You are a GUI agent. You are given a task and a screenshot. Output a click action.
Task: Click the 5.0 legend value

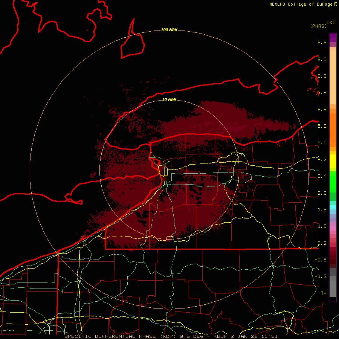[322, 143]
